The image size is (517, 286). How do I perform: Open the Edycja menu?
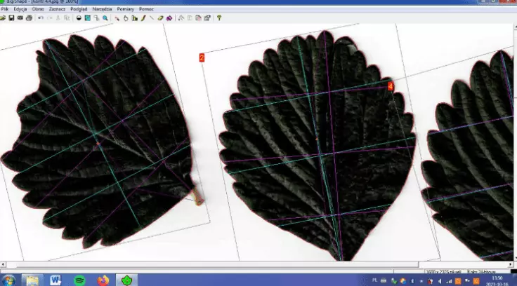click(x=20, y=9)
